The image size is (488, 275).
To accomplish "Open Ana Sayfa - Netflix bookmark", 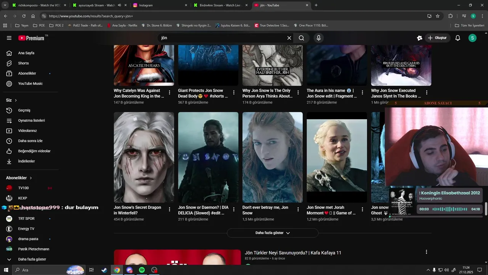I will click(122, 26).
